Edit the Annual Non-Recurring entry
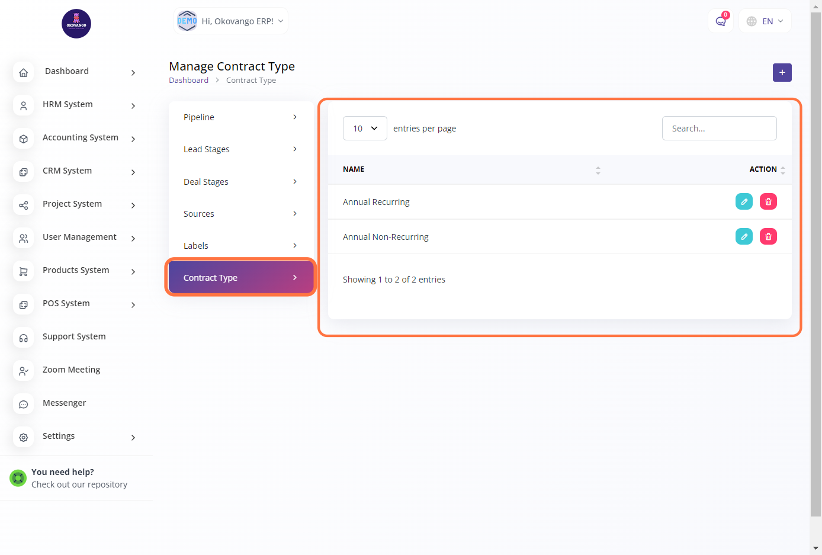822x555 pixels. click(744, 237)
